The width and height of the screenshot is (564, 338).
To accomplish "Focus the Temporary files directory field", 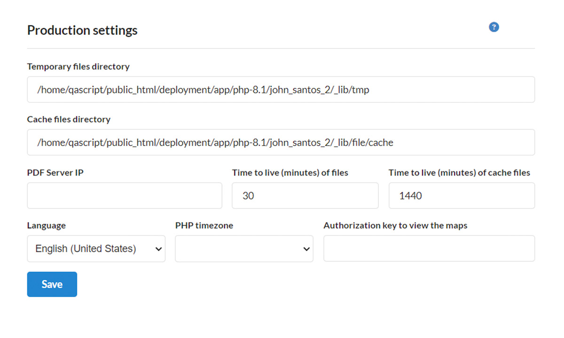I will (x=281, y=90).
